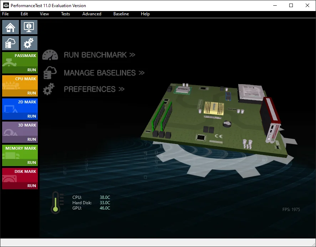
Task: Click the 3D motherboard model
Action: (215, 121)
